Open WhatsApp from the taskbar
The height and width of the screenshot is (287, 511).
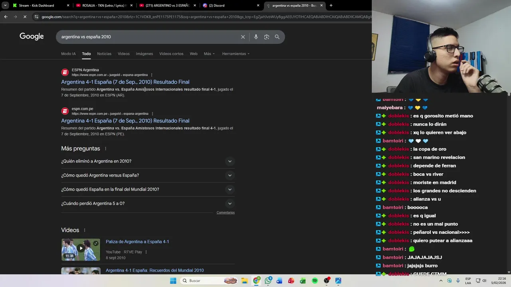pyautogui.click(x=268, y=281)
